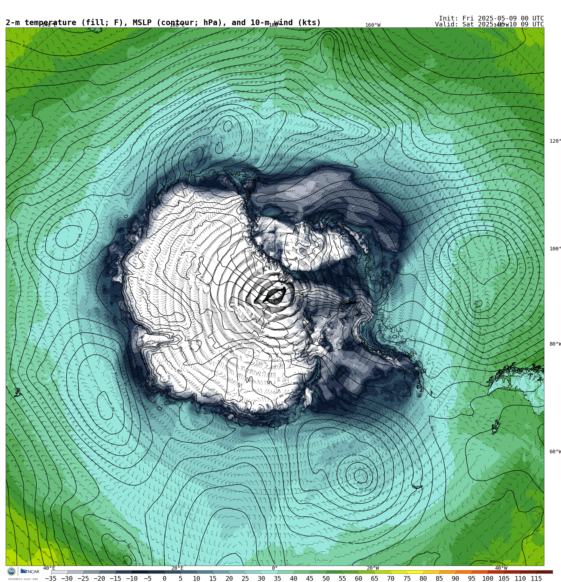Click the '75' colorbar tick label
The image size is (561, 582).
tap(407, 578)
